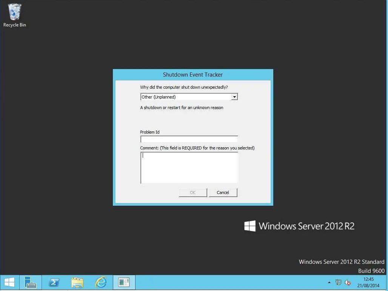
Task: Click the Shutdown Event Tracker title bar
Action: coord(193,75)
